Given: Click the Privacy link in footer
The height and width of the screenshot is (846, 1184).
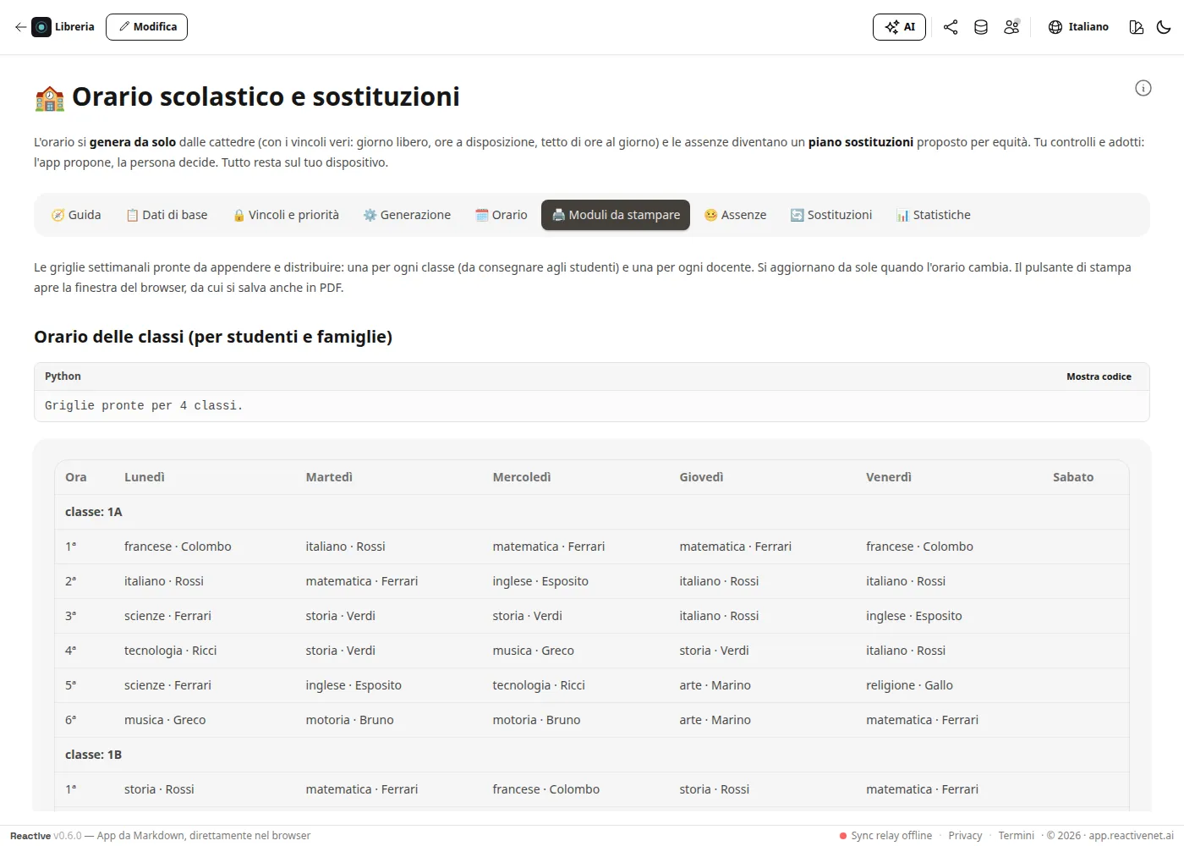Looking at the screenshot, I should 965,836.
